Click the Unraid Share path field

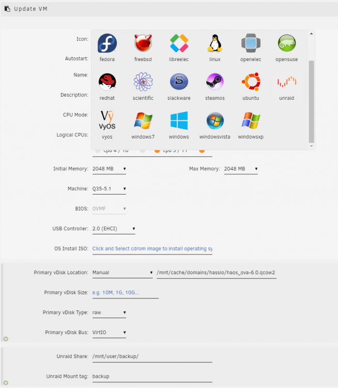click(x=152, y=356)
